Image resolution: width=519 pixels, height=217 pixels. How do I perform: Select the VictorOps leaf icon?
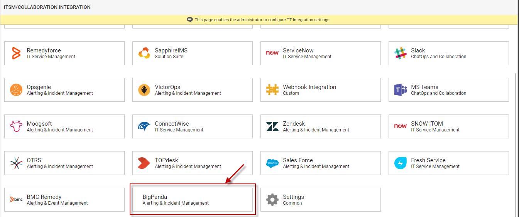tap(144, 90)
